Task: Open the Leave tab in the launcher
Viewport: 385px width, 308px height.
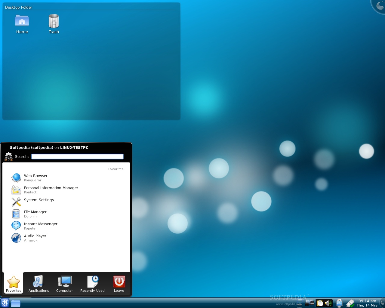Action: (119, 284)
